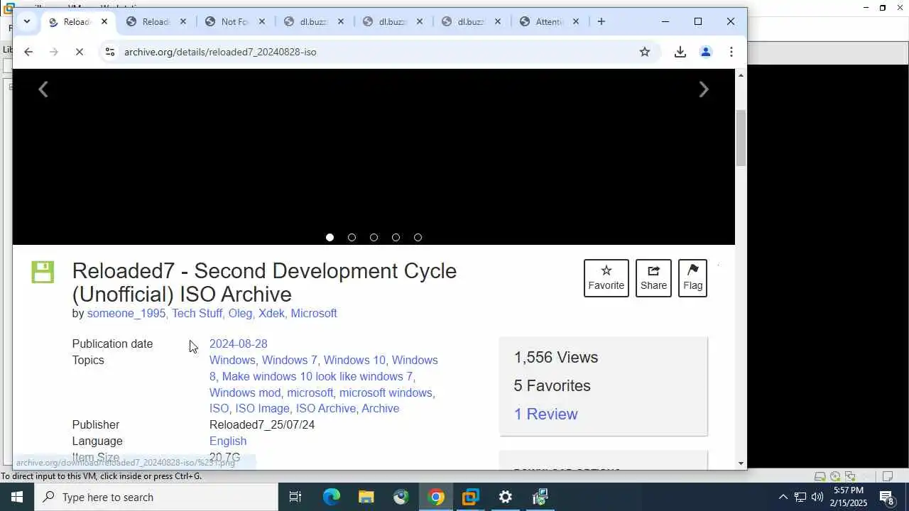Open the Windows 7 topic link
The width and height of the screenshot is (909, 511).
pos(290,360)
